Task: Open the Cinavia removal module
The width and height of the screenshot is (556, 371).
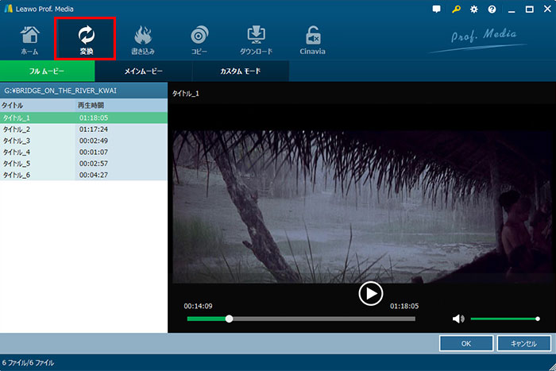Action: point(314,40)
